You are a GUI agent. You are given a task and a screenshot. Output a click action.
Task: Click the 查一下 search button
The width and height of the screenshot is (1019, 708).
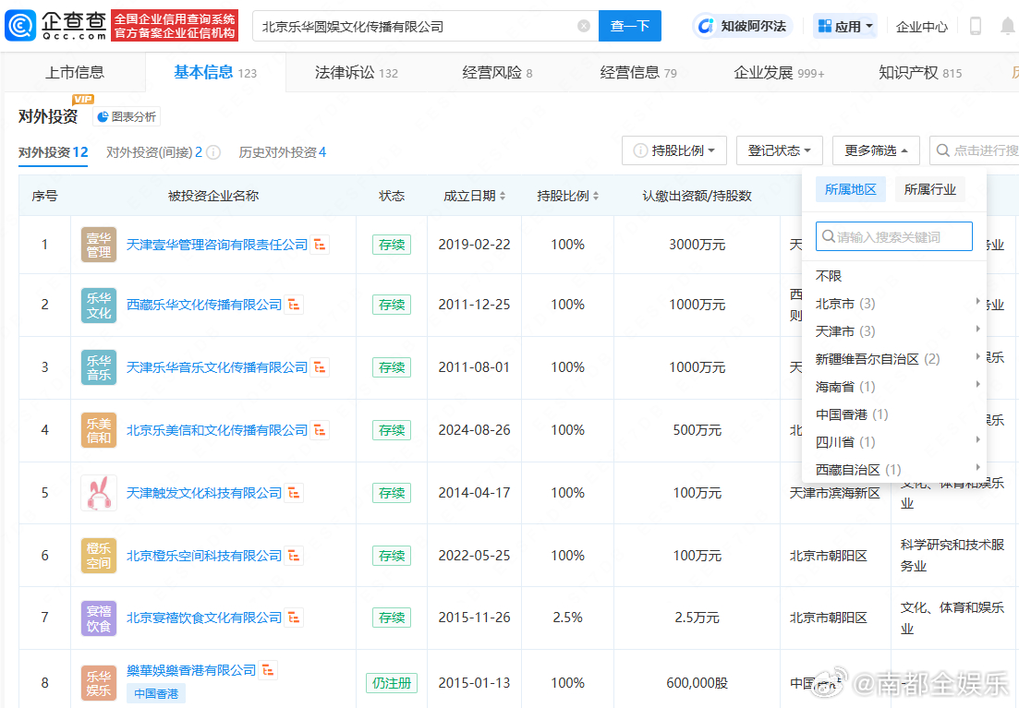pos(630,26)
